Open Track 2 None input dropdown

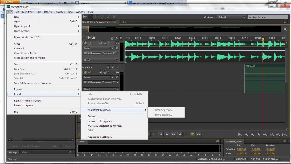click(x=99, y=77)
